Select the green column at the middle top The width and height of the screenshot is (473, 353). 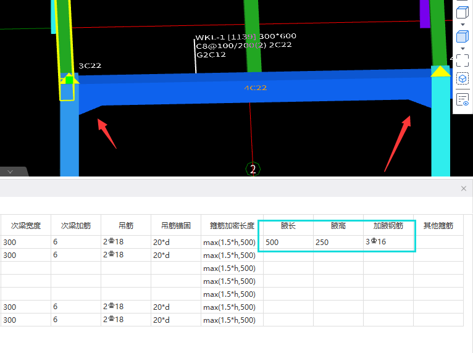[x=252, y=36]
